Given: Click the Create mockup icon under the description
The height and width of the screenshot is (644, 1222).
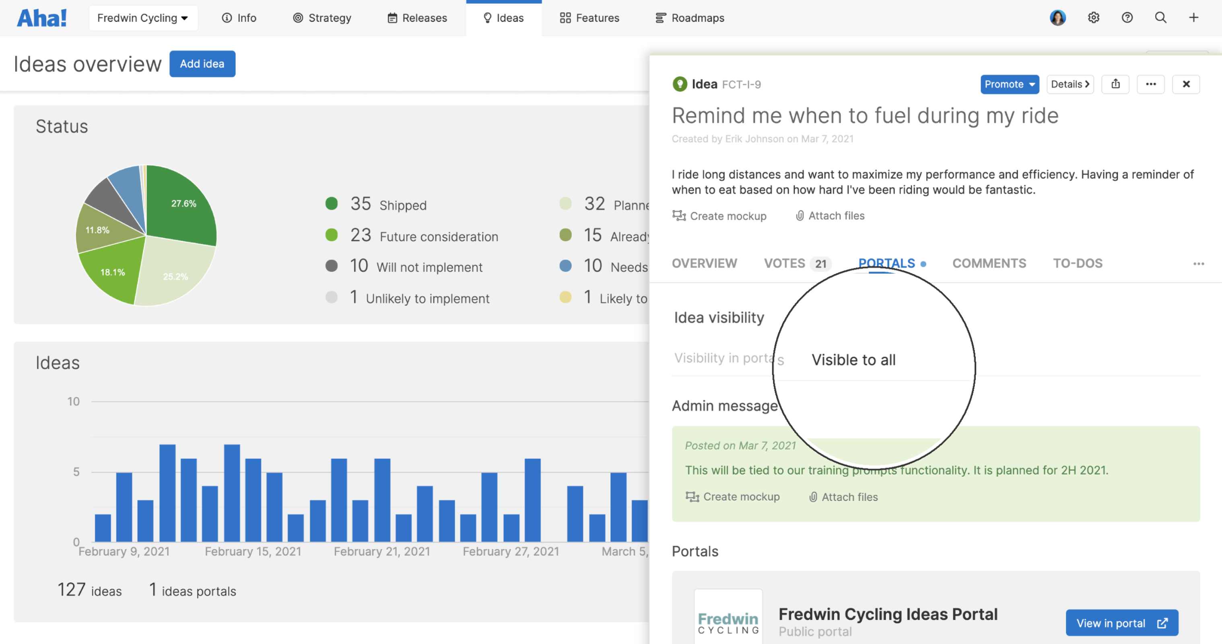Looking at the screenshot, I should click(x=679, y=215).
